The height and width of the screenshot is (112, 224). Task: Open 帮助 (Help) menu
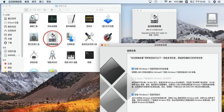(x=48, y=2)
